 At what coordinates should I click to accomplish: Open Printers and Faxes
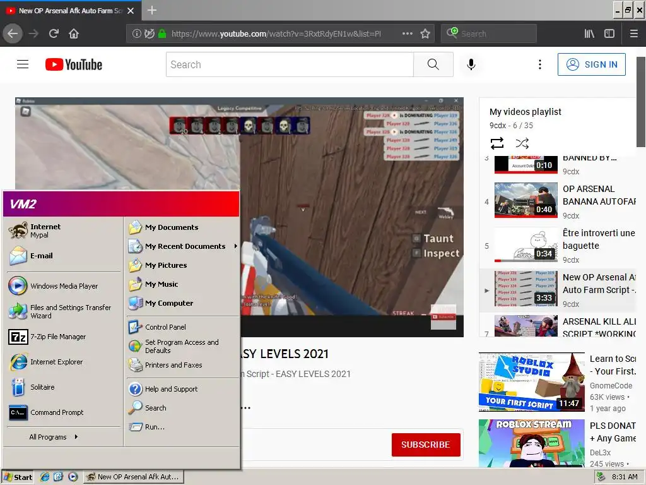[x=182, y=365]
